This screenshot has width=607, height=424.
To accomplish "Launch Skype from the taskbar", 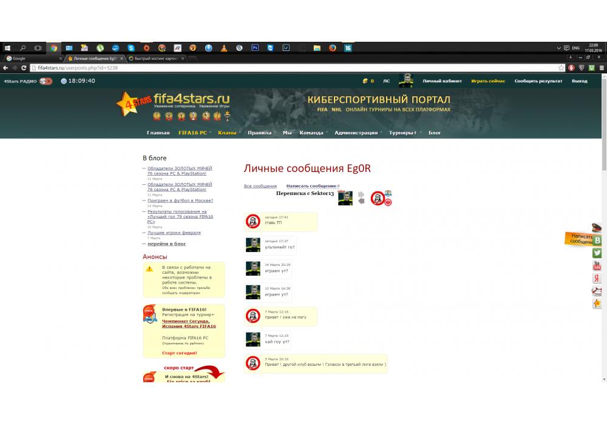I will point(131,48).
